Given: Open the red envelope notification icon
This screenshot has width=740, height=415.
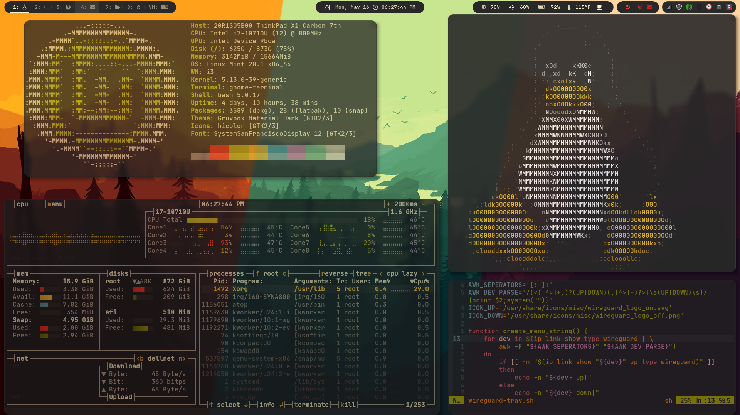Looking at the screenshot, I should pyautogui.click(x=650, y=7).
